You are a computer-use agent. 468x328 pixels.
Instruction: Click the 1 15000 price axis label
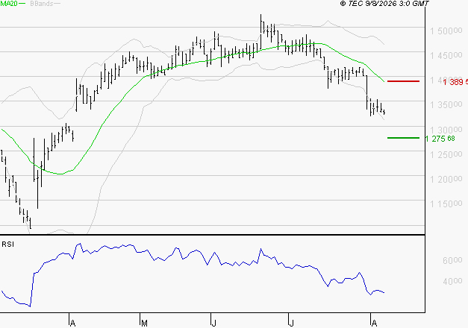pos(446,204)
